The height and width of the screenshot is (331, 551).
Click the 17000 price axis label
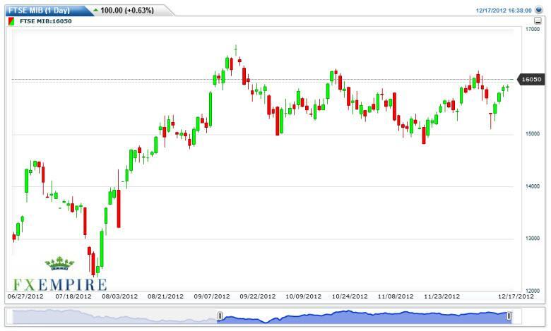tap(531, 29)
